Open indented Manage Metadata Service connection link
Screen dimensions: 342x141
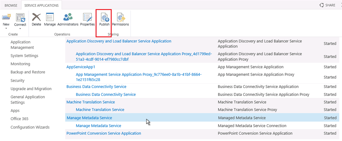99,126
